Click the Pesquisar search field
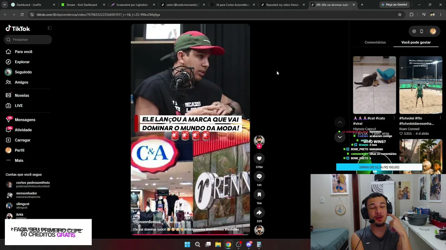 click(28, 40)
